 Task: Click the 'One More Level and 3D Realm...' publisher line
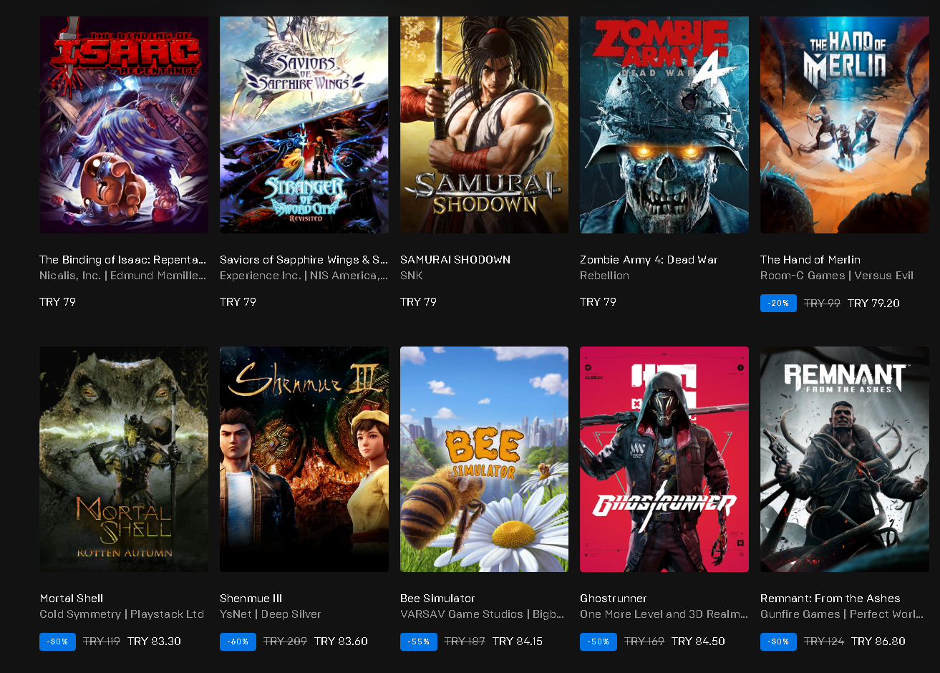(664, 614)
